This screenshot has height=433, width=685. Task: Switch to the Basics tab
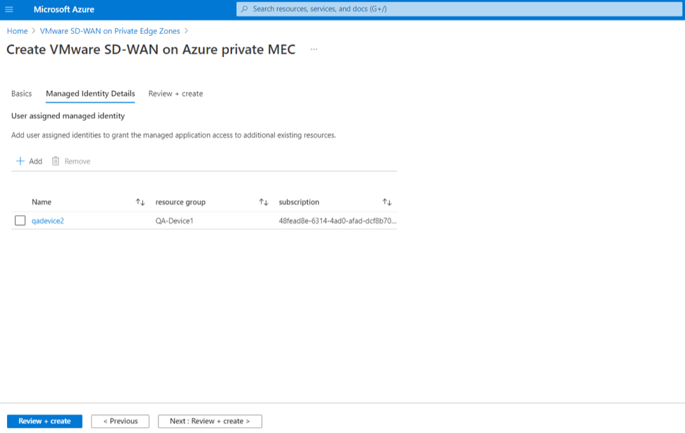pos(21,94)
